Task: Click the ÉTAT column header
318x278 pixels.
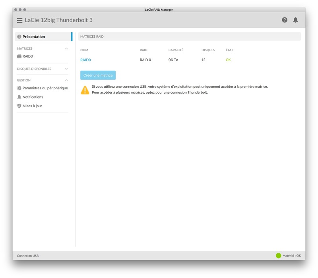Action: click(x=229, y=50)
